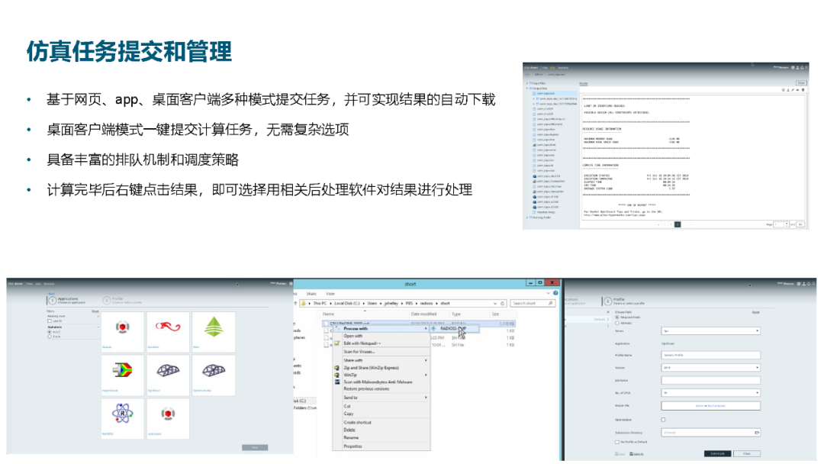Expand the Version dropdown
This screenshot has height=464, width=824.
click(x=710, y=368)
